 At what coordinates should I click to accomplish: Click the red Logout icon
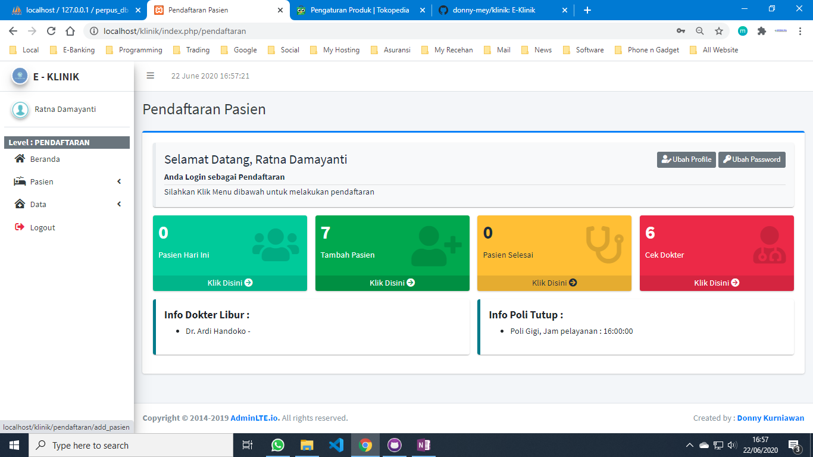pos(20,227)
